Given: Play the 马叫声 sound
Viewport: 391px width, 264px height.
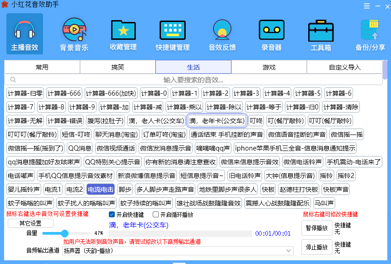Looking at the screenshot, I should (x=324, y=203).
